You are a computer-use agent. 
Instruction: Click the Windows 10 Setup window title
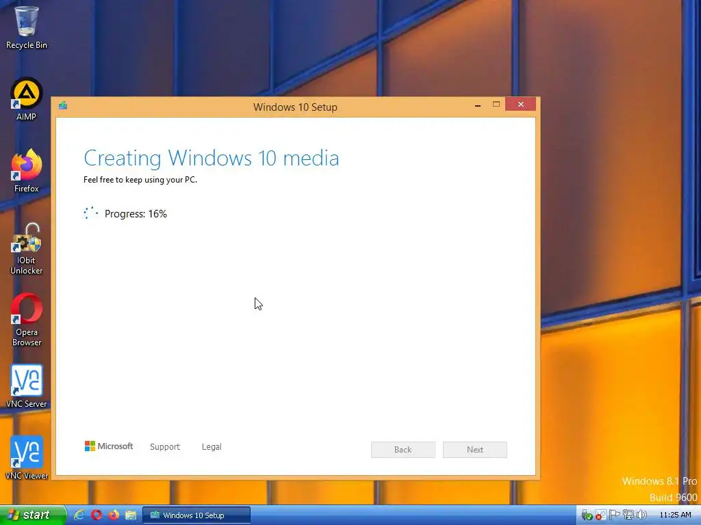click(295, 107)
